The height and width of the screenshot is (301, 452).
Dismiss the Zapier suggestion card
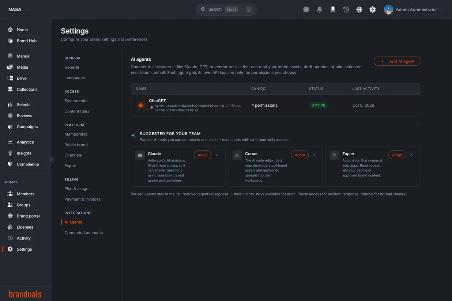point(411,155)
